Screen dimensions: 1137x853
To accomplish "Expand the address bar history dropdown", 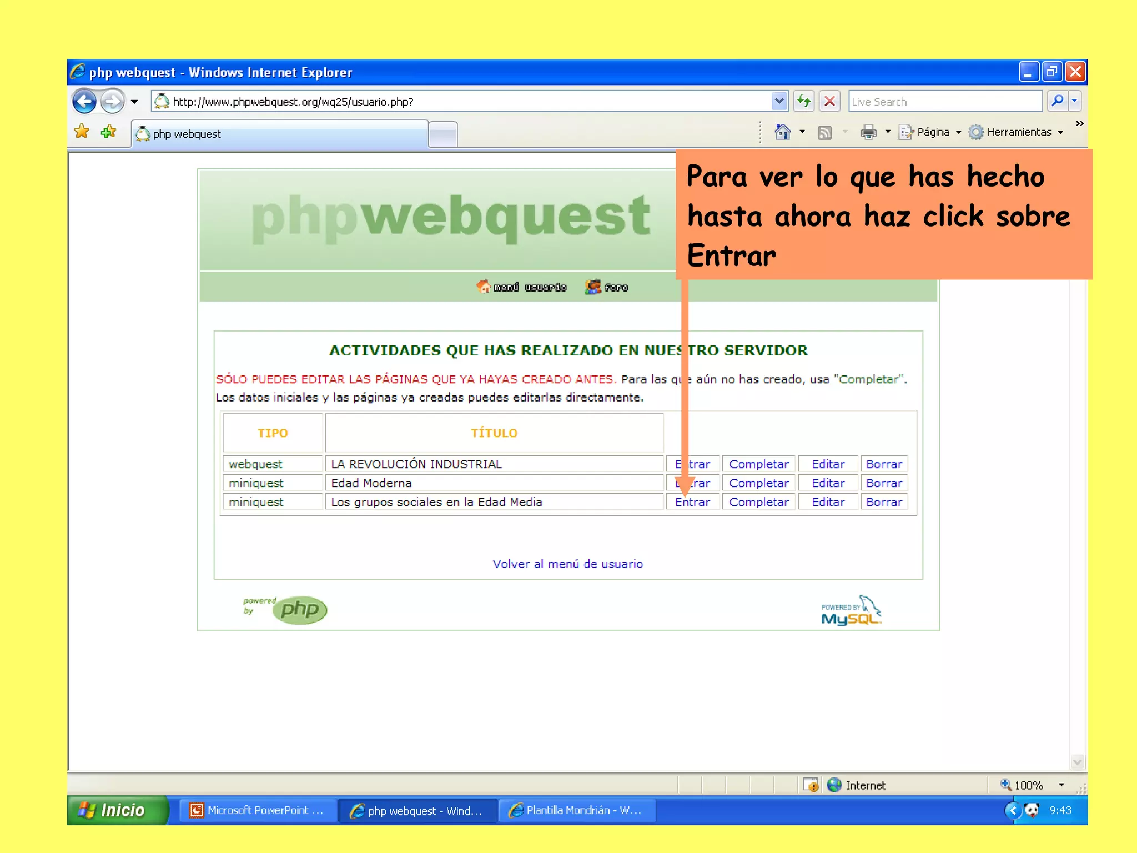I will click(x=779, y=102).
